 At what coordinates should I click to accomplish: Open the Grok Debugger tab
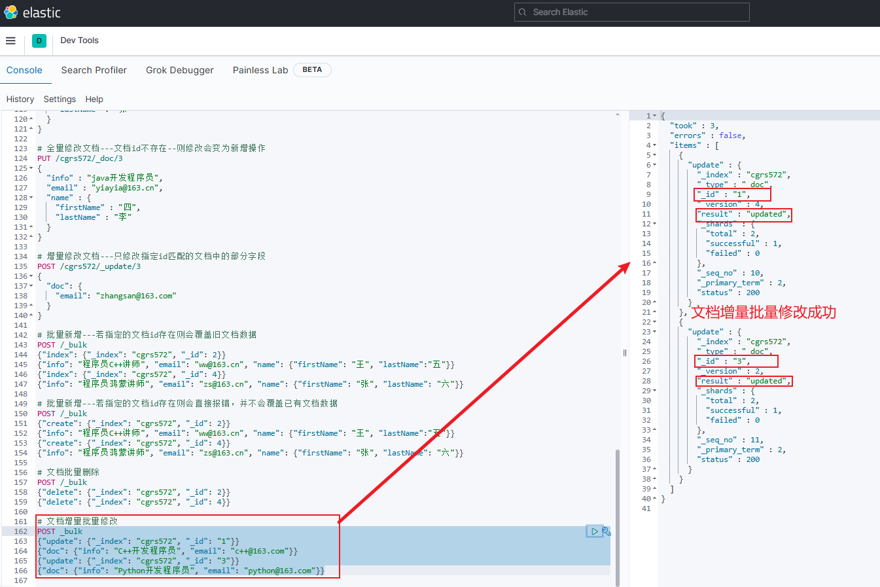pyautogui.click(x=180, y=70)
